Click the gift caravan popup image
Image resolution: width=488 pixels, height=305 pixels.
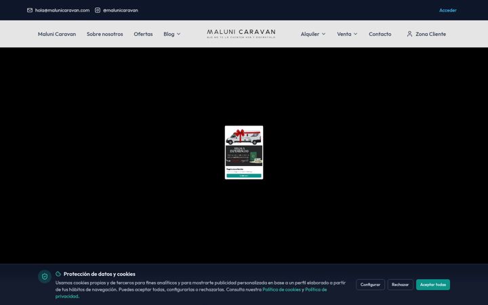[244, 146]
